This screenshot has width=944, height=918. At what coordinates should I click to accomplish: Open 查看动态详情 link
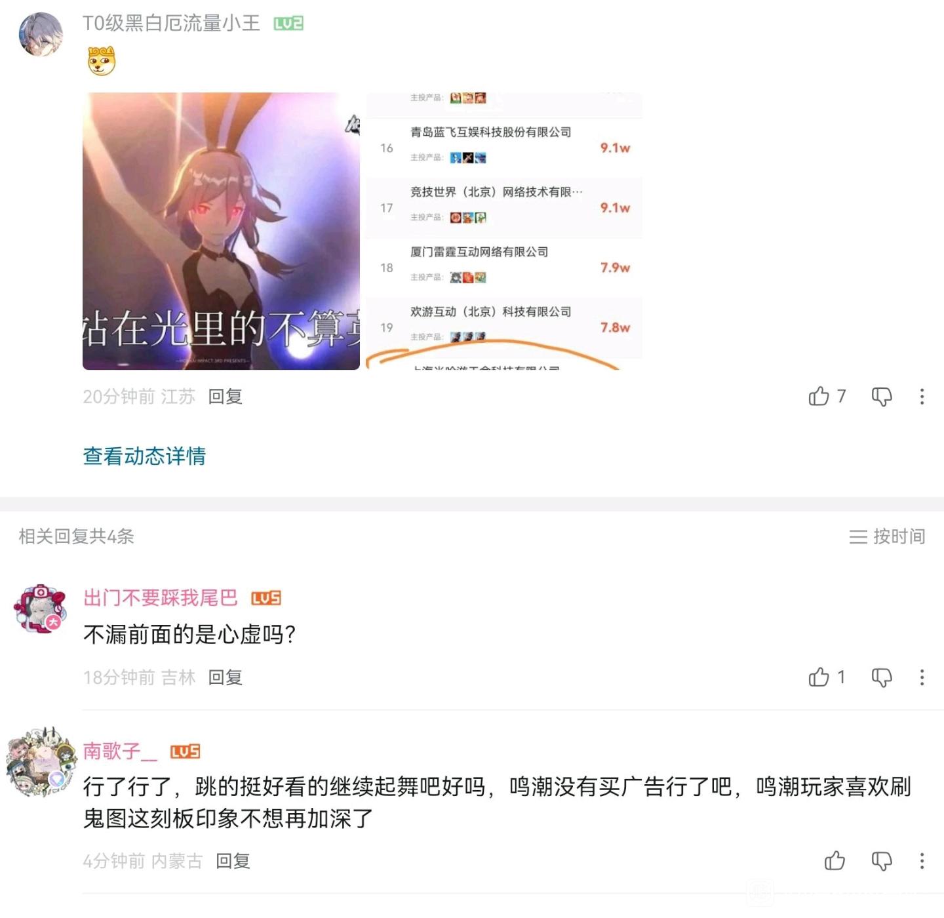coord(144,456)
